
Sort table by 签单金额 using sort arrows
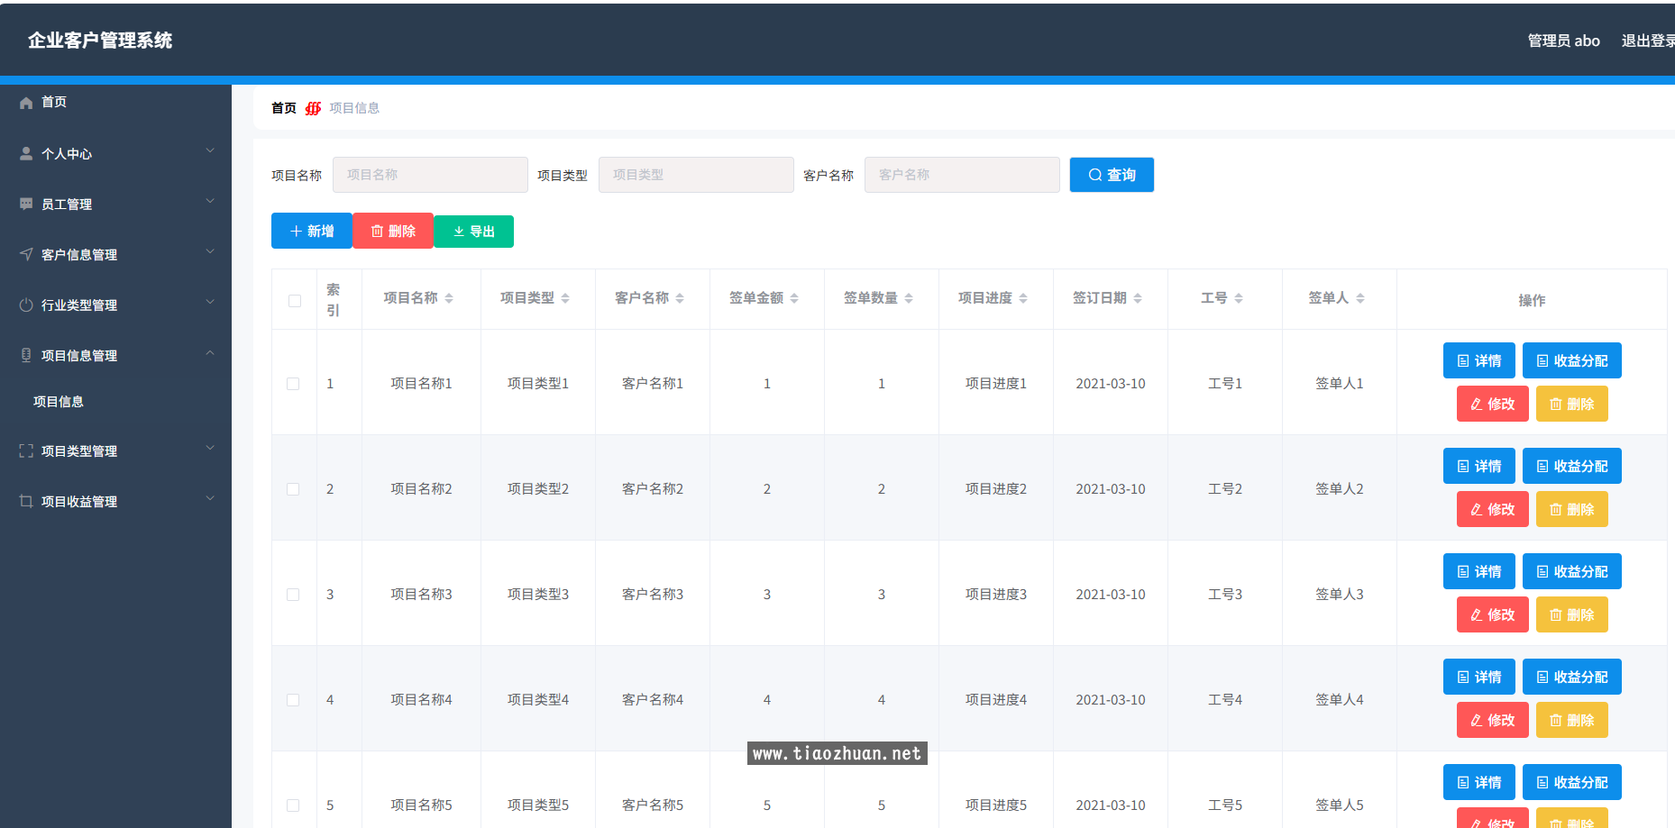tap(792, 297)
